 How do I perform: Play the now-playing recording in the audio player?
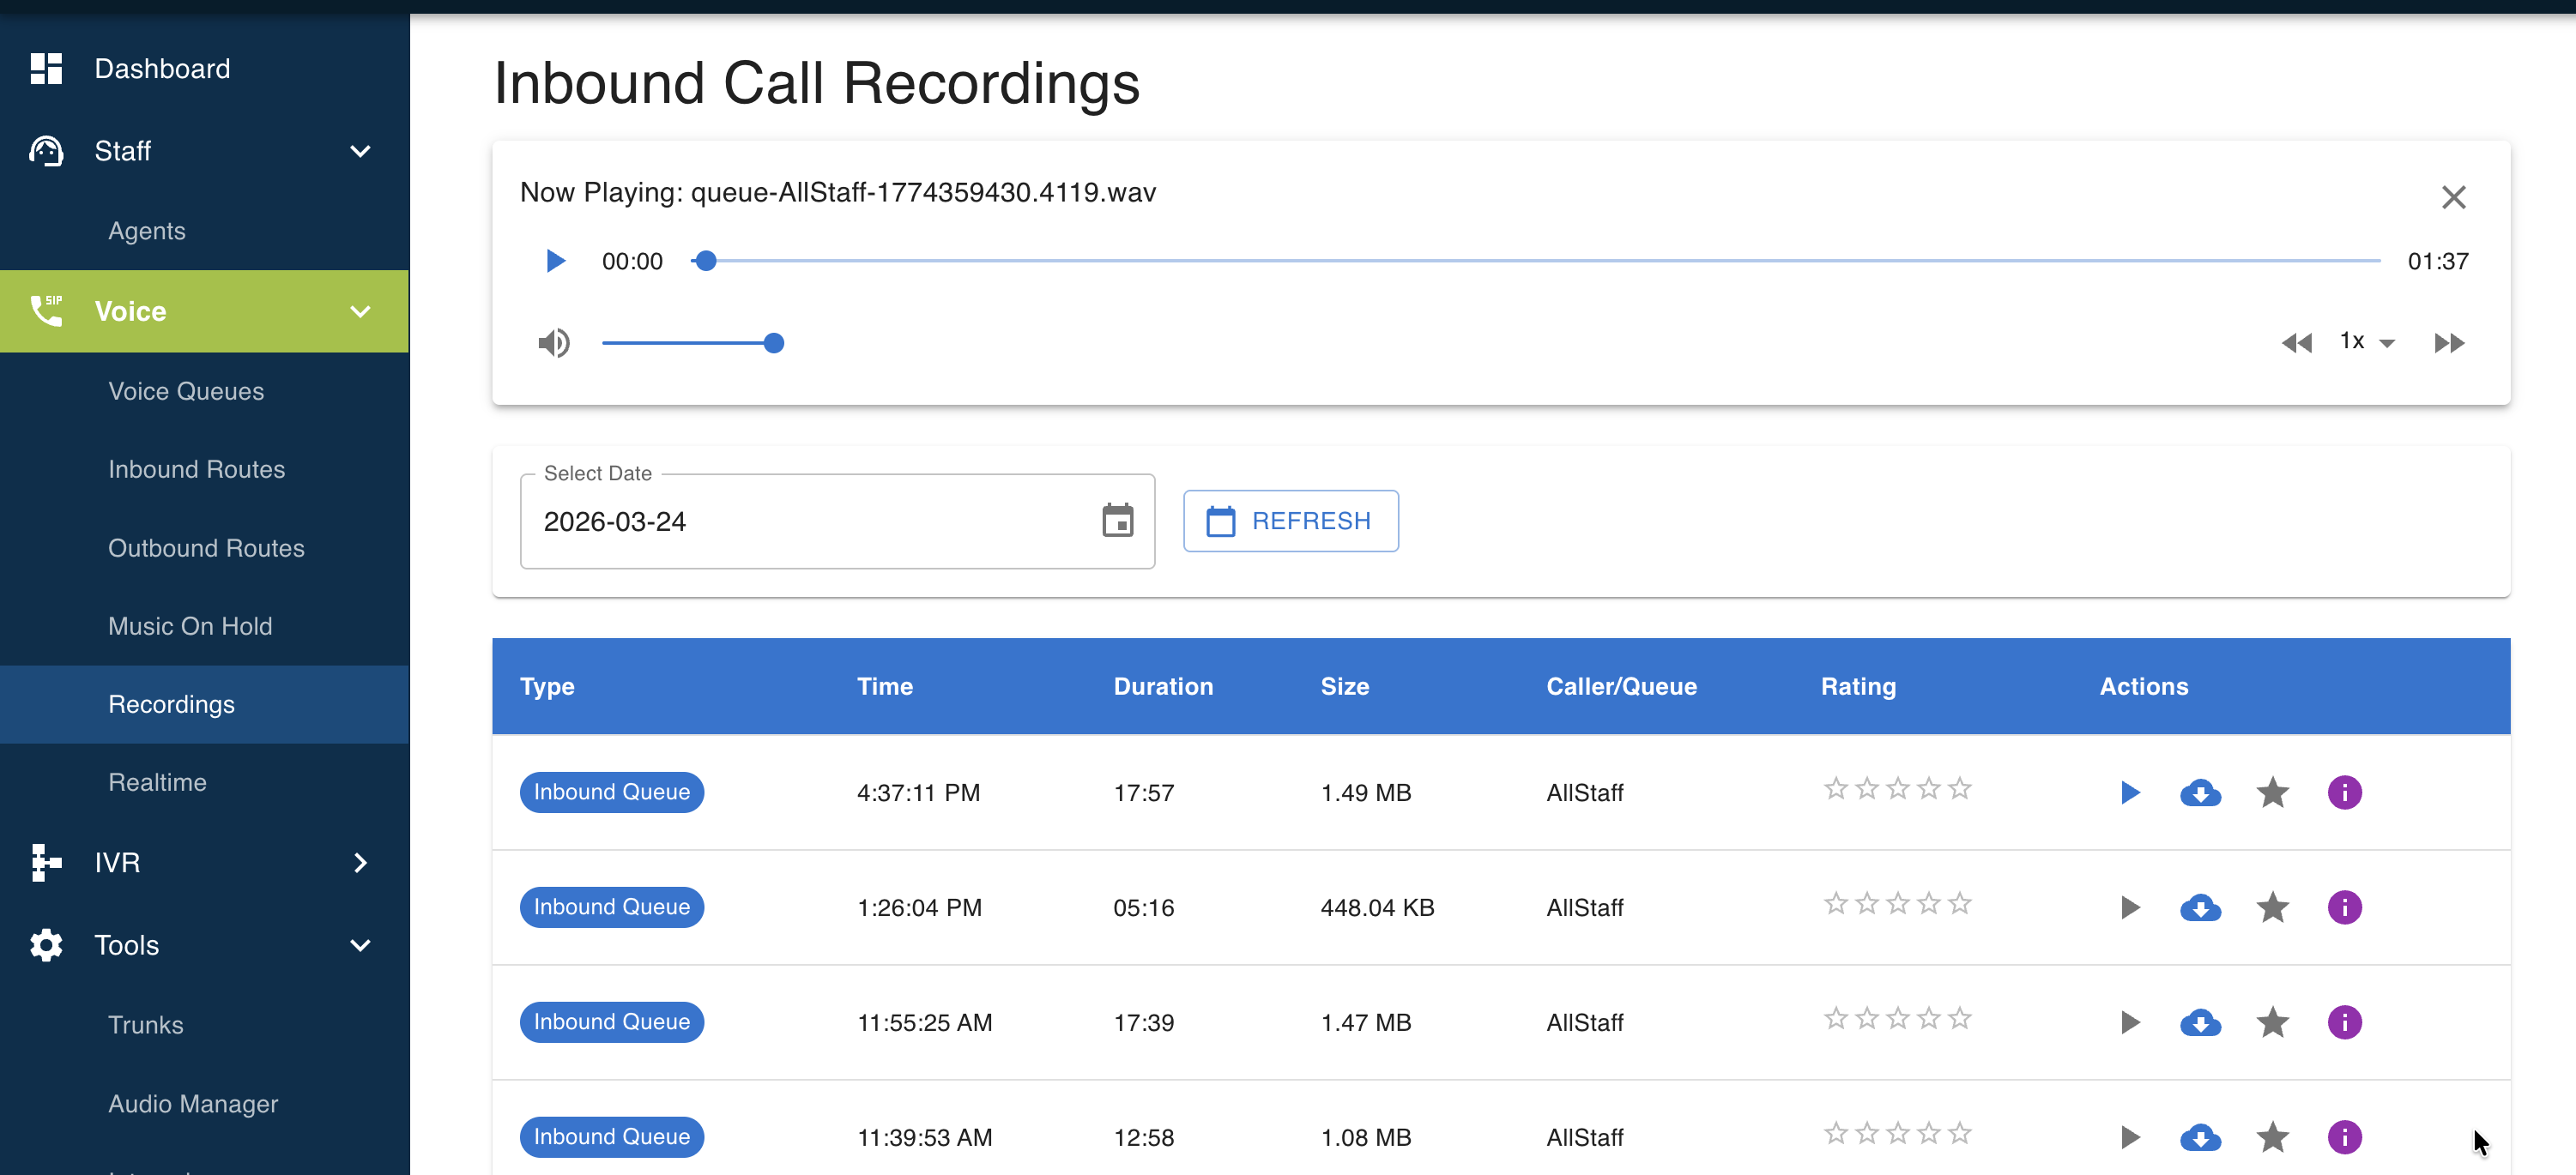click(555, 261)
